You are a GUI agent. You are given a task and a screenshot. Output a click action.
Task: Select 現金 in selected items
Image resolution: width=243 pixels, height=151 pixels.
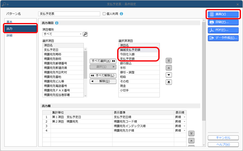click(139, 86)
